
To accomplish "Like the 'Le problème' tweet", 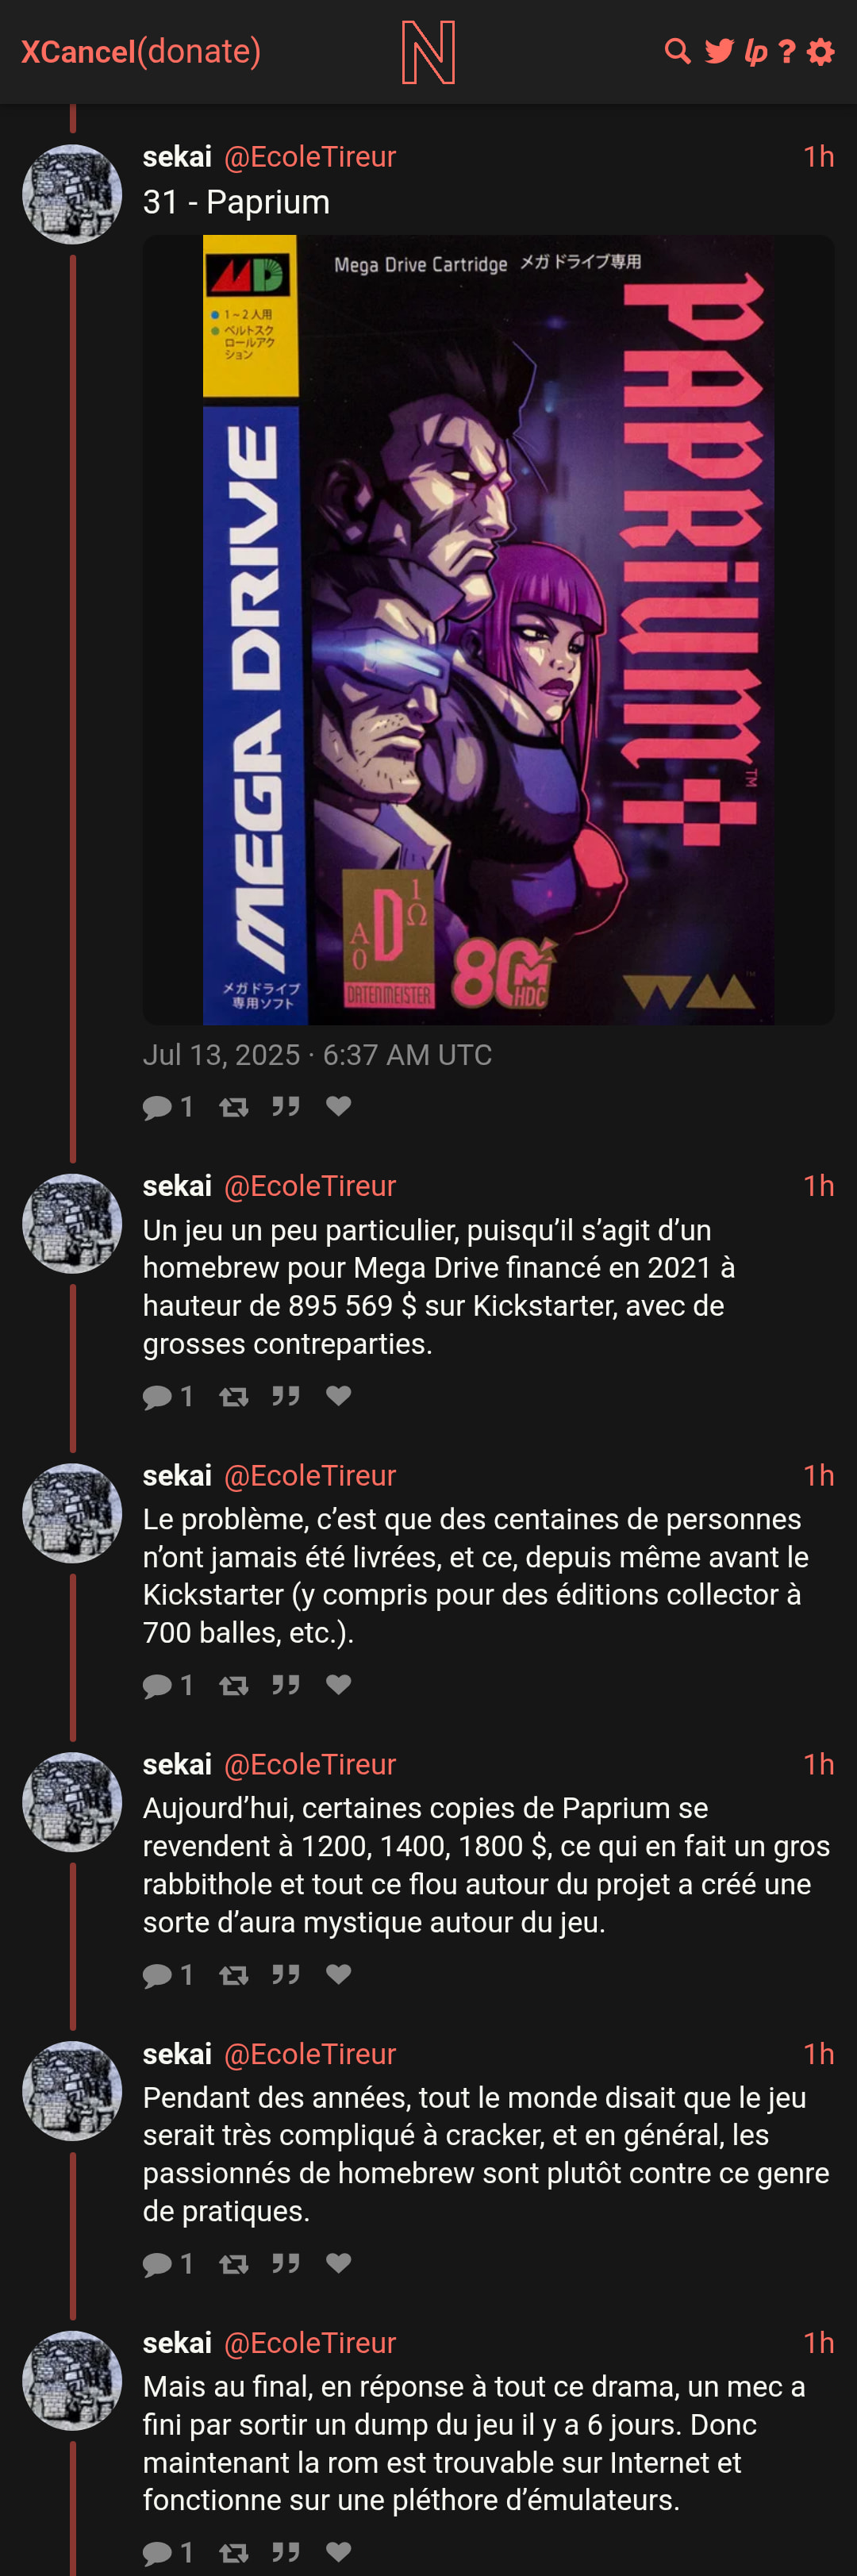I will click(338, 1684).
